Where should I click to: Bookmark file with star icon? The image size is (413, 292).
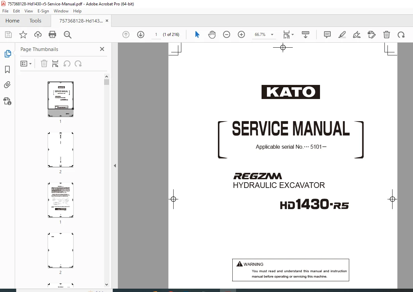coord(23,35)
